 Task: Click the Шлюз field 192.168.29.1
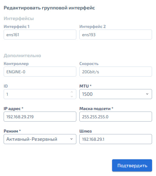point(116,139)
